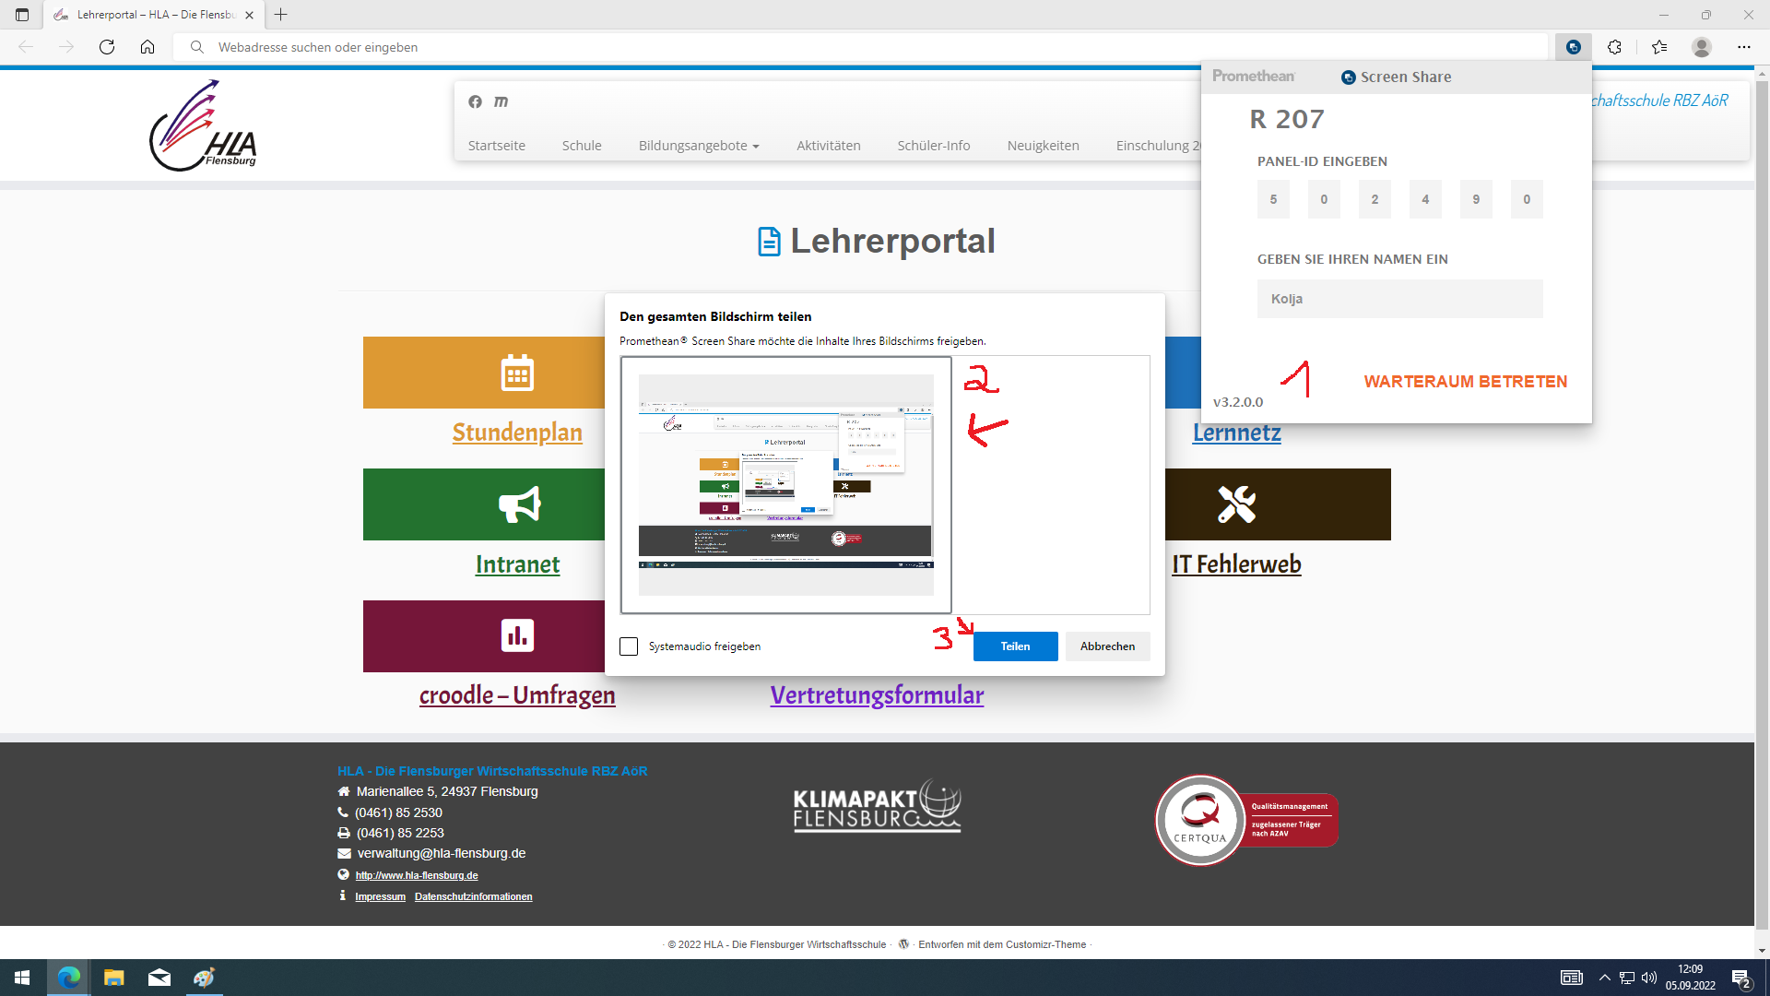Screen dimensions: 1770x996
Task: Open File Explorer from the taskbar
Action: pos(114,978)
